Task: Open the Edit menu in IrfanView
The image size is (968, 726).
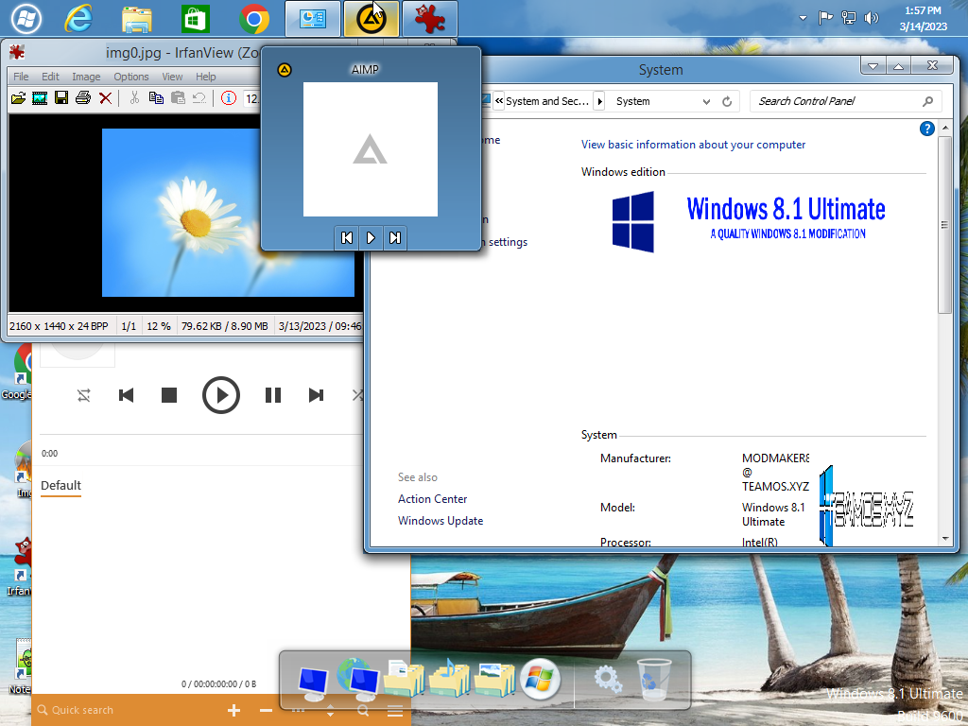Action: point(51,77)
